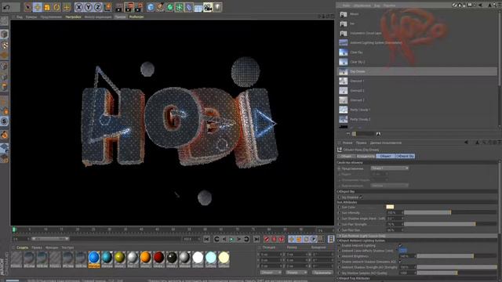Toggle Enable Ambient Lighting checkbox
This screenshot has height=282, width=502.
click(x=400, y=245)
